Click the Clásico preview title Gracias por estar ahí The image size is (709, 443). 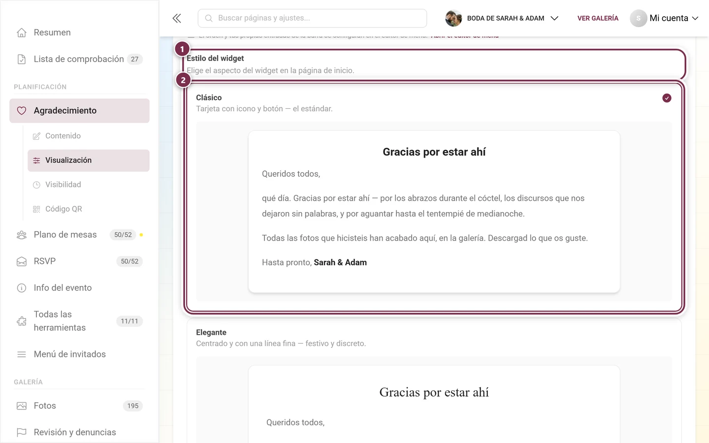coord(434,152)
